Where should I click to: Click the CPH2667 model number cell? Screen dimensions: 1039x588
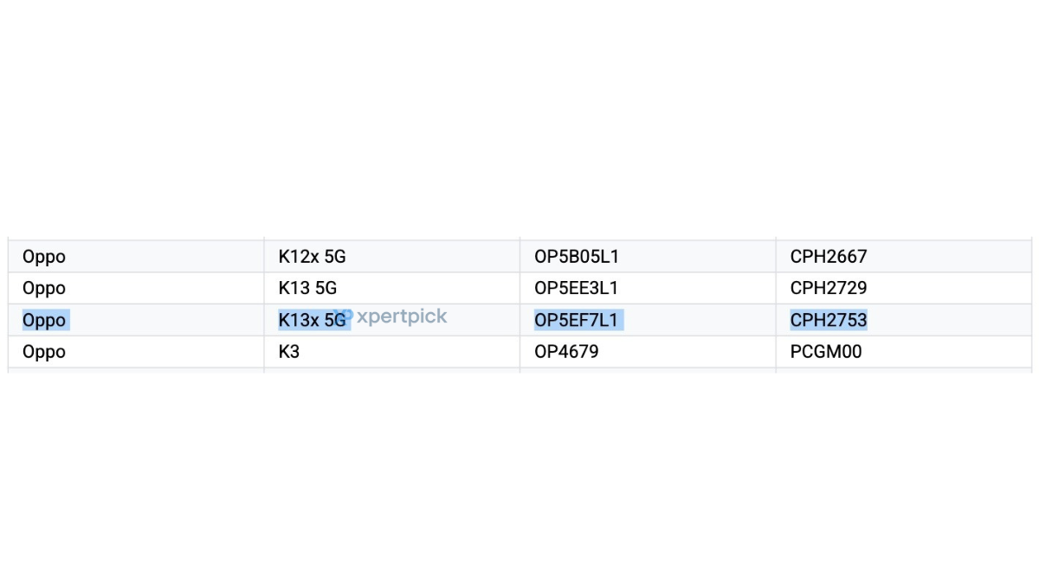pos(829,257)
